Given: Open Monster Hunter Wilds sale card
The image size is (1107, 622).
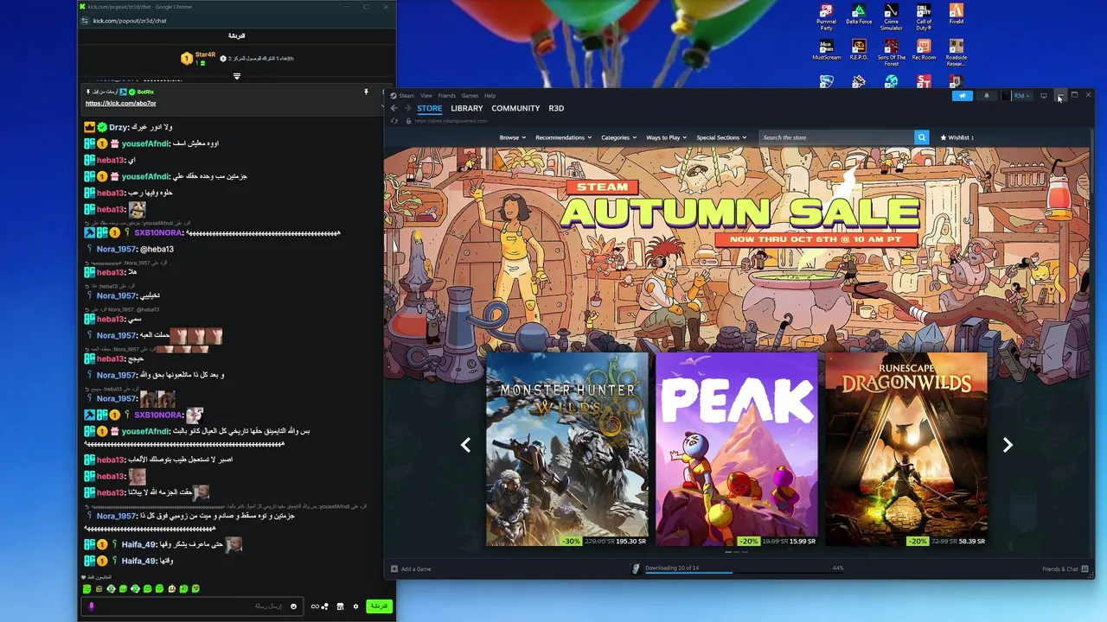Looking at the screenshot, I should point(567,449).
